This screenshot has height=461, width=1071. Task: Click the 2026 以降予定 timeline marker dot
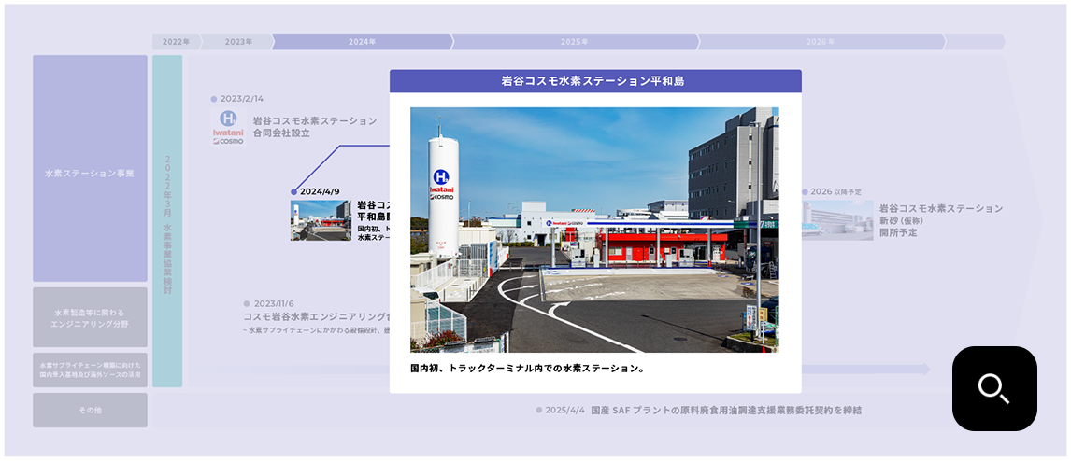[x=806, y=192]
